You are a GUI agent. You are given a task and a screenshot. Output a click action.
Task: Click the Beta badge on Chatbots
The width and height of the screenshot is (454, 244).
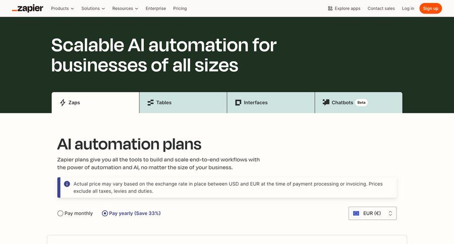361,102
